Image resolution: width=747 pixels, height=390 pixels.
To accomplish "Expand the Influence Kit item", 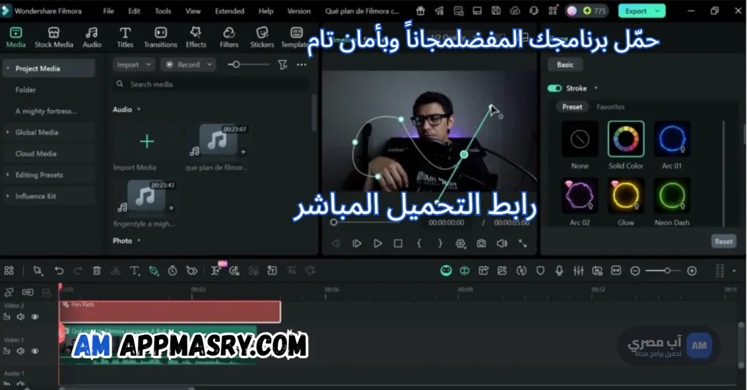I will point(8,196).
